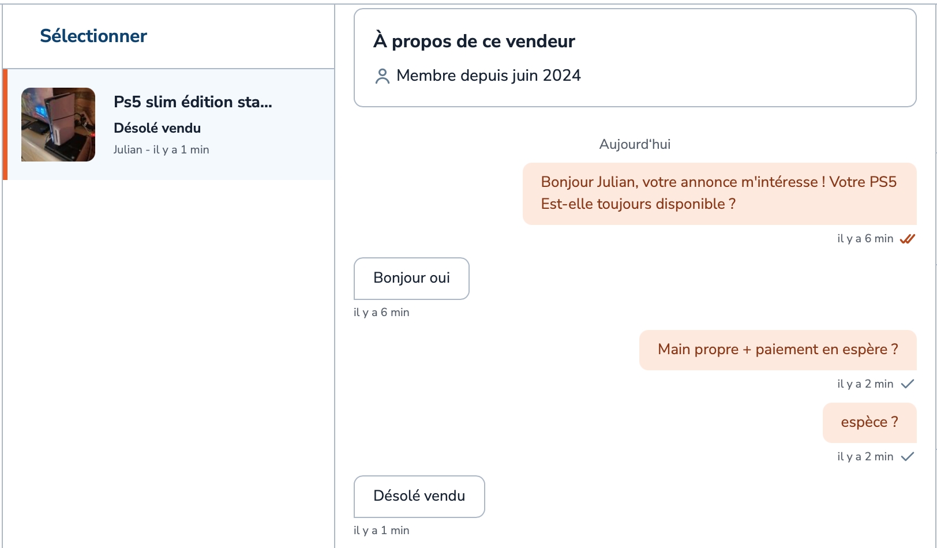Click the "espèce ?" sent message bubble
The height and width of the screenshot is (548, 937).
(x=869, y=423)
